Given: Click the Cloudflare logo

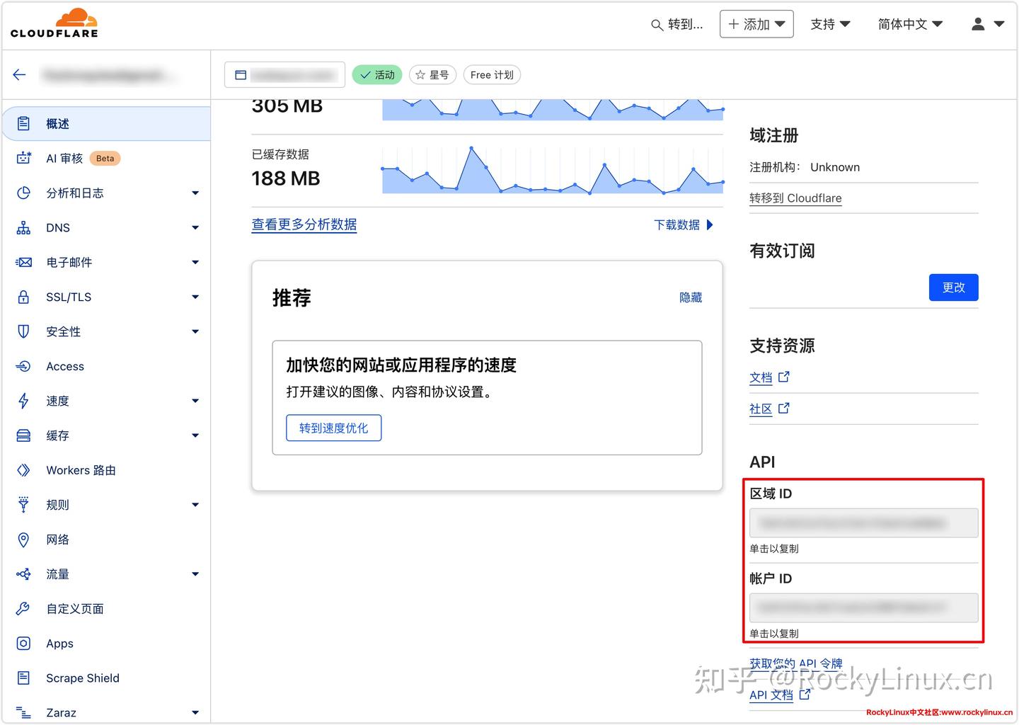Looking at the screenshot, I should coord(54,23).
